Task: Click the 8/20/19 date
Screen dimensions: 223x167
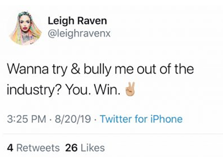Action: pos(73,119)
